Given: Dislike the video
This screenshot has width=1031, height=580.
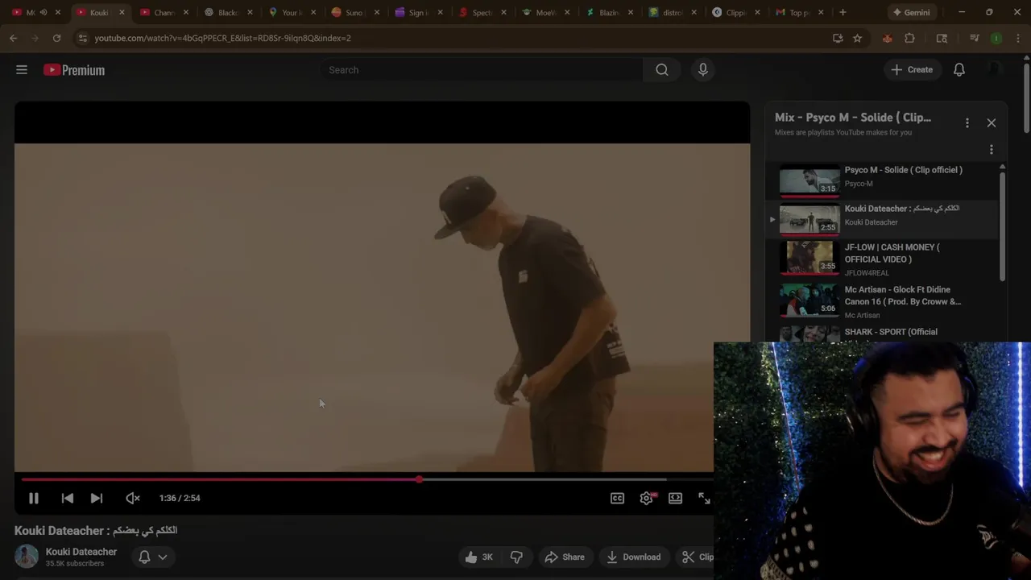Looking at the screenshot, I should point(516,557).
